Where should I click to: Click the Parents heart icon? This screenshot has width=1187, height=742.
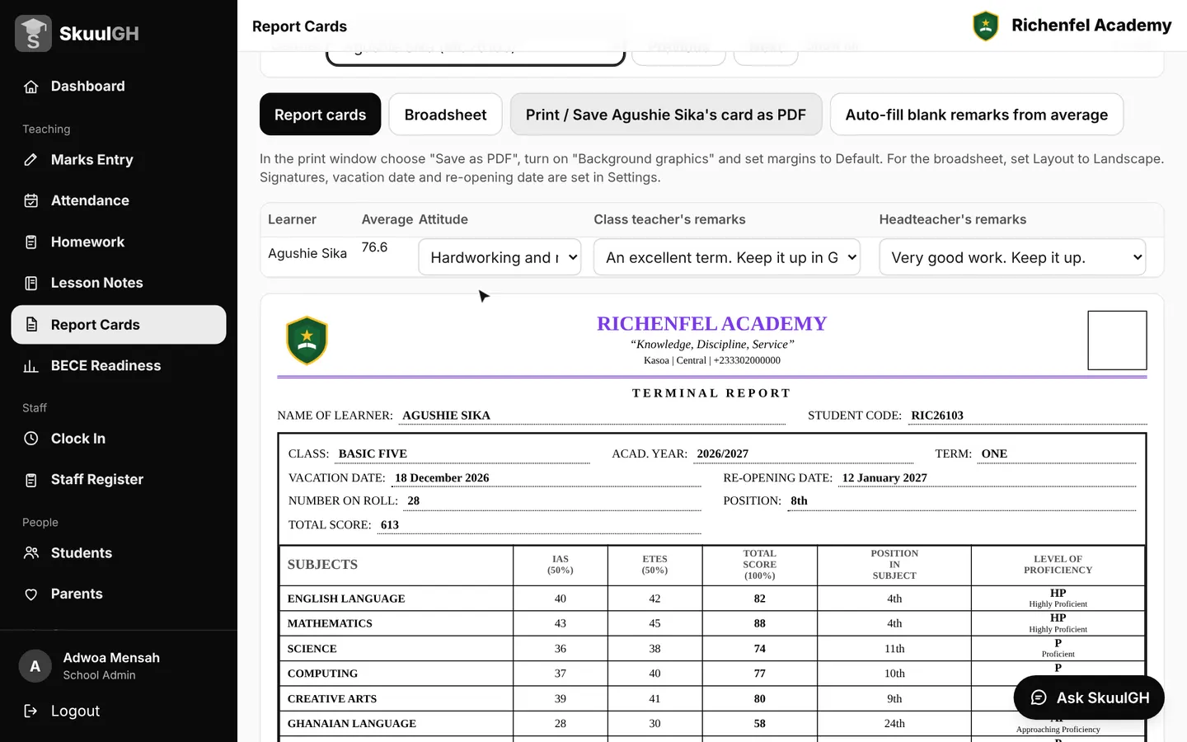pyautogui.click(x=31, y=594)
